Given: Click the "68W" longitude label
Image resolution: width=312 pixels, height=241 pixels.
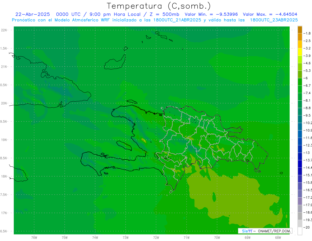Looking at the screenshot, I should click(278, 238).
